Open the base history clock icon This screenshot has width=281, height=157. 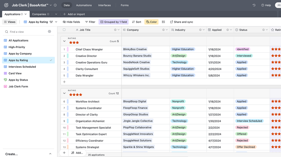[x=254, y=5]
